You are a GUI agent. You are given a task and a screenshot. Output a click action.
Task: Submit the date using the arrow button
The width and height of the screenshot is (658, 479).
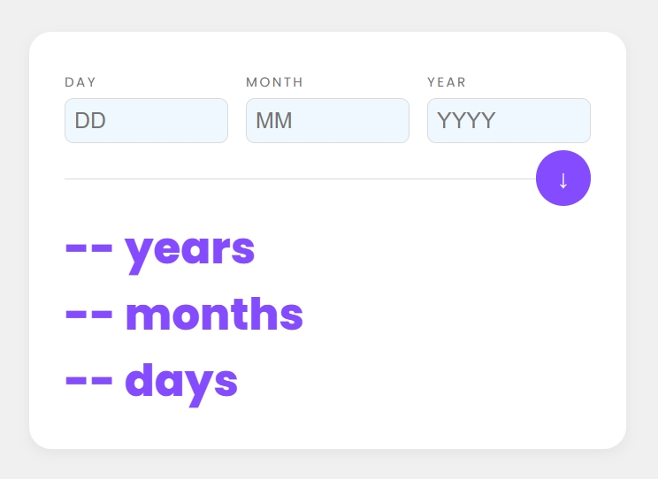563,178
